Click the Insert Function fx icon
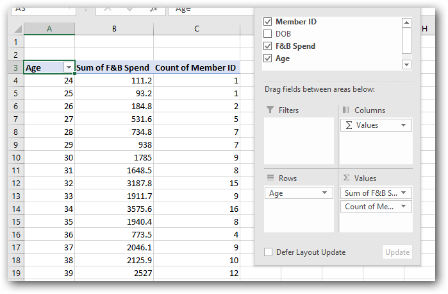This screenshot has height=294, width=448. [153, 8]
